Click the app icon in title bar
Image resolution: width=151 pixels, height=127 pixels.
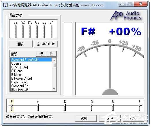point(5,5)
